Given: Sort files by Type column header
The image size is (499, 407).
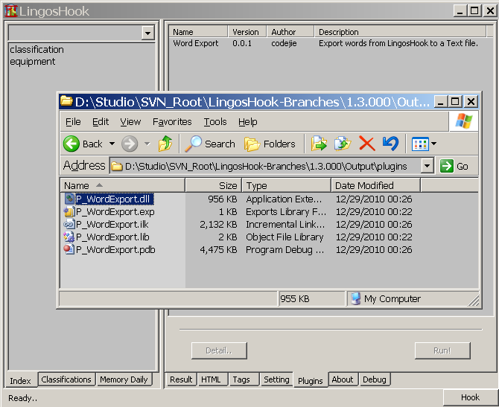Looking at the screenshot, I should coord(287,185).
